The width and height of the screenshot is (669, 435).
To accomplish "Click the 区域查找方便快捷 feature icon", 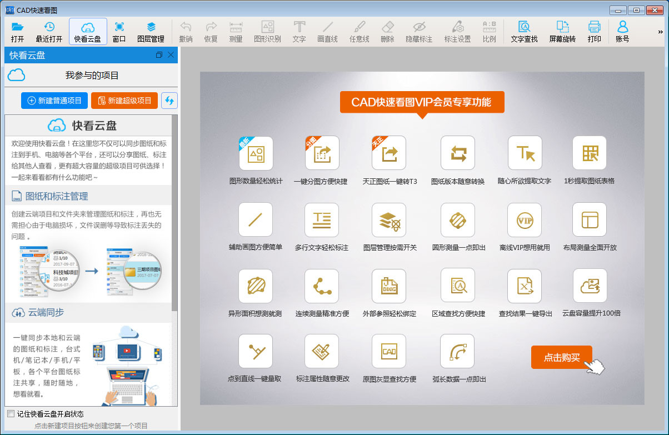I will click(458, 286).
